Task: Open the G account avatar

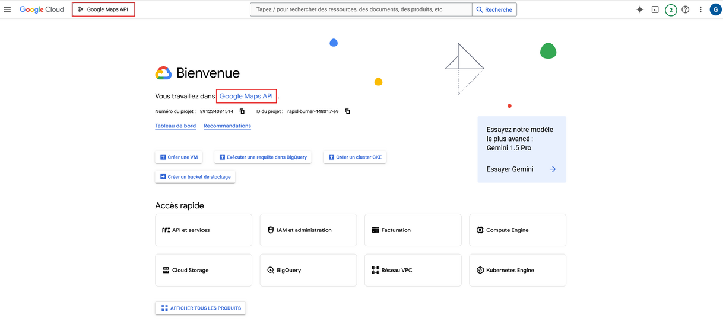Action: point(715,9)
